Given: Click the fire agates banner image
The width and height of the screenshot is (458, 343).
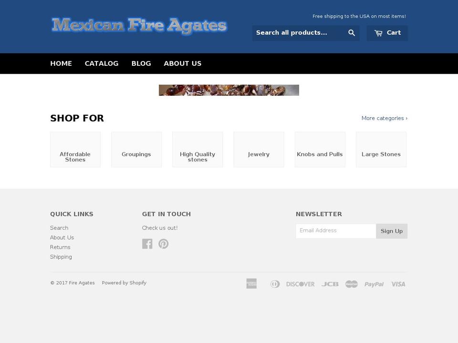Looking at the screenshot, I should [x=229, y=90].
